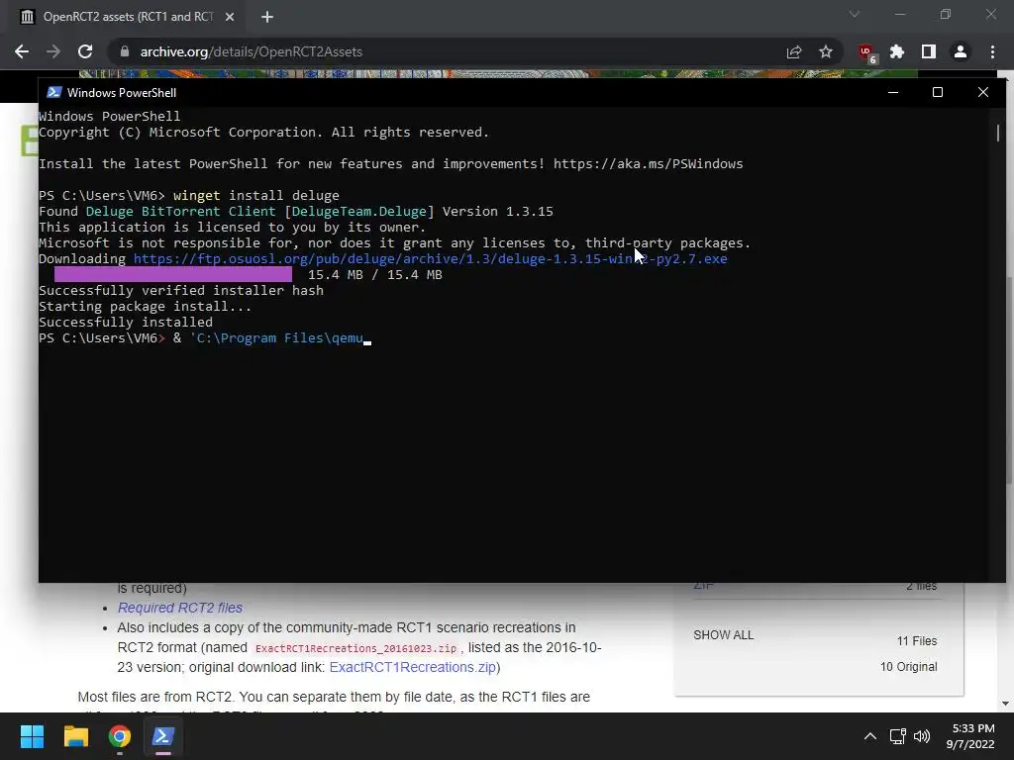This screenshot has height=760, width=1014.
Task: Open the deluge installer download URL
Action: [430, 259]
